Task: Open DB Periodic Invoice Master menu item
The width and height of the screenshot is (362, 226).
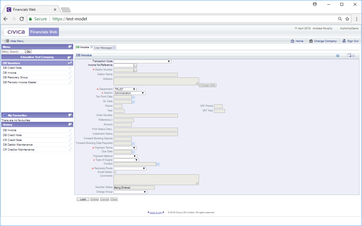Action: coord(20,82)
